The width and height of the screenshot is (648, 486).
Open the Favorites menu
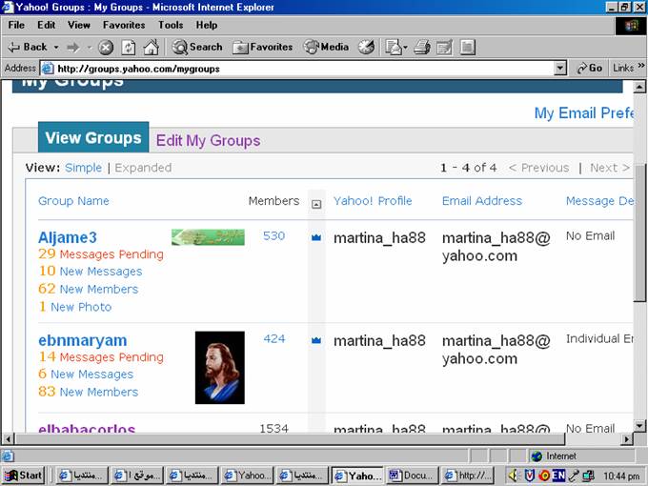click(x=124, y=25)
